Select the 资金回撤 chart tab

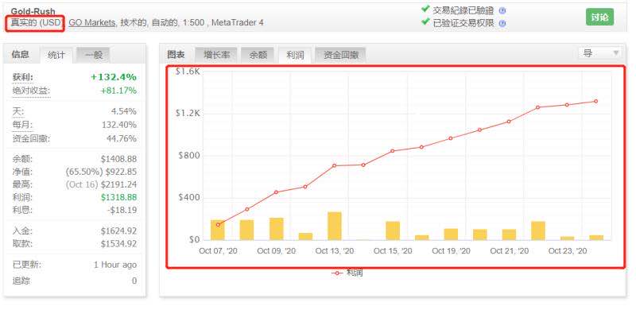[341, 55]
